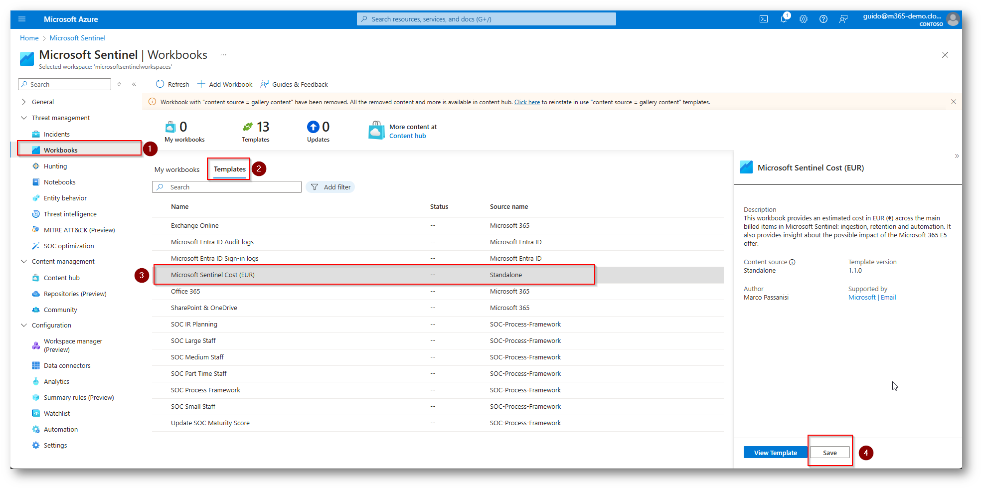
Task: Open Hunting in the sidebar
Action: pos(55,166)
